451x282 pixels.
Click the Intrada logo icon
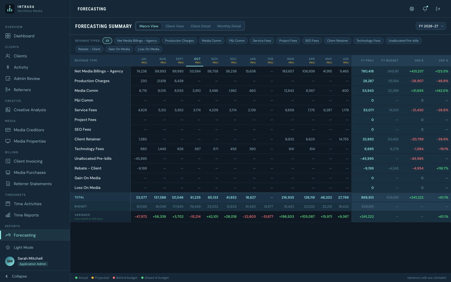tap(10, 9)
